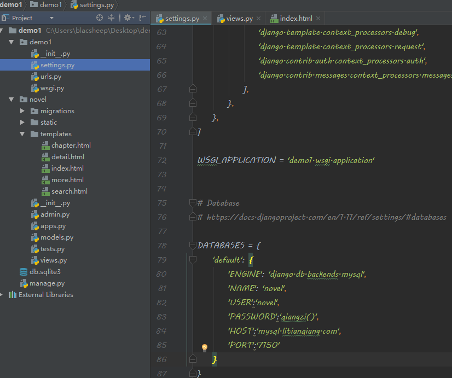Select the db.sqlite3 database file
Image resolution: width=452 pixels, height=378 pixels.
[x=44, y=272]
